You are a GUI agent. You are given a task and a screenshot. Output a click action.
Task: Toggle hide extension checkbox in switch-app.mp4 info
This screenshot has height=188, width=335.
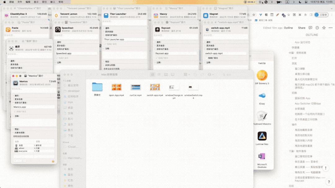pos(206,58)
